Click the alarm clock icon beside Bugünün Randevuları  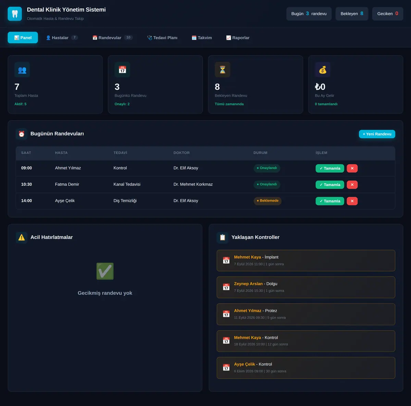click(22, 134)
